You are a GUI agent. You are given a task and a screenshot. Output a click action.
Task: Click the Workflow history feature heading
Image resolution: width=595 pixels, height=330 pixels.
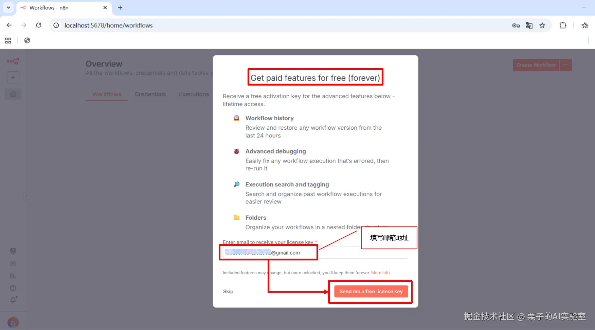[270, 118]
